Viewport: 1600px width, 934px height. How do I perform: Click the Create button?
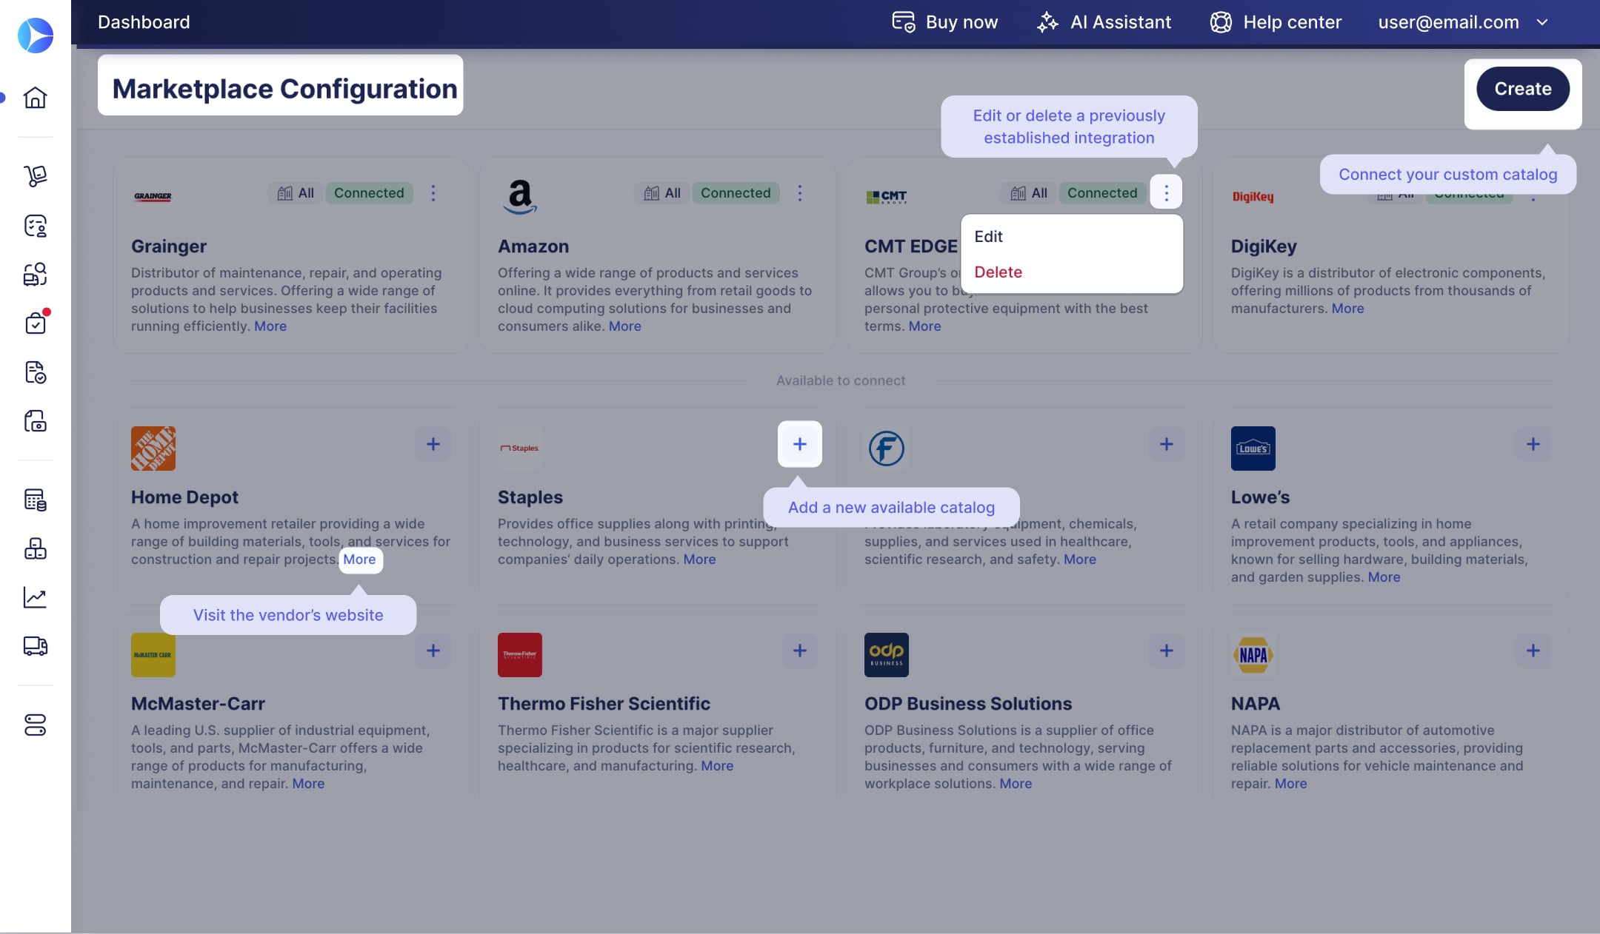1522,89
